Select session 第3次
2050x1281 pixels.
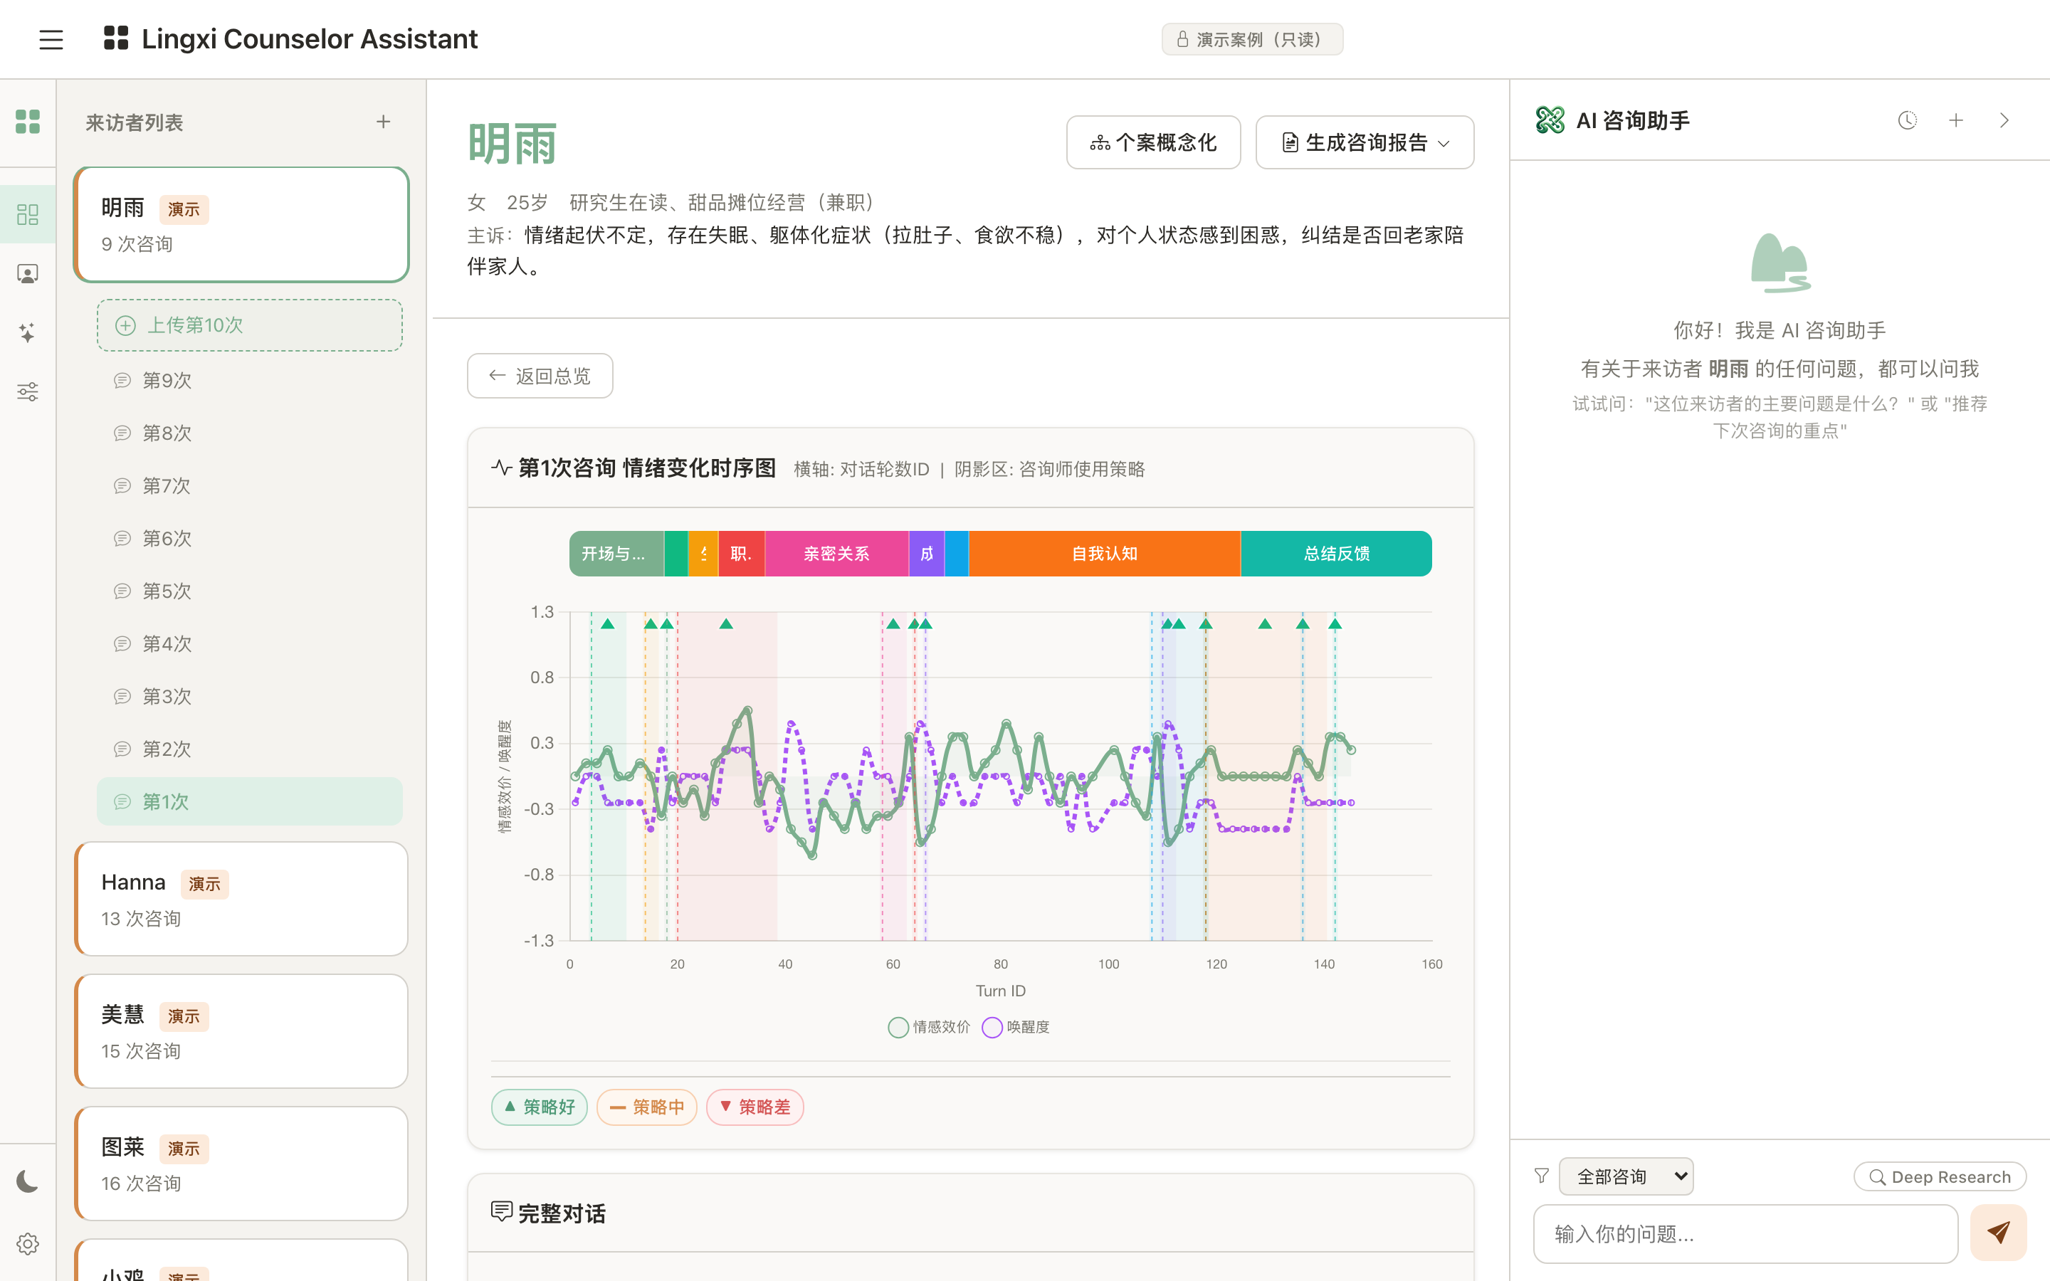point(249,697)
